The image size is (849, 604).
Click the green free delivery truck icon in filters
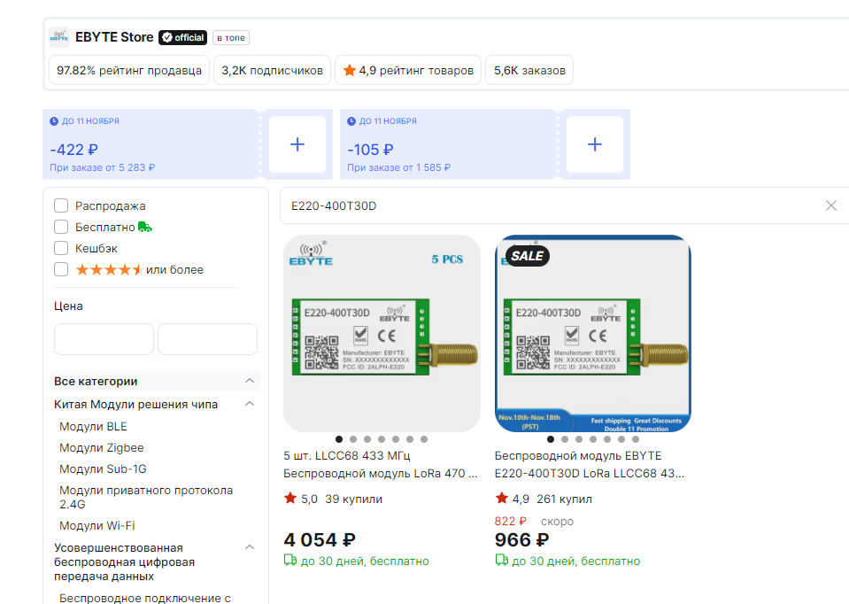pyautogui.click(x=145, y=227)
